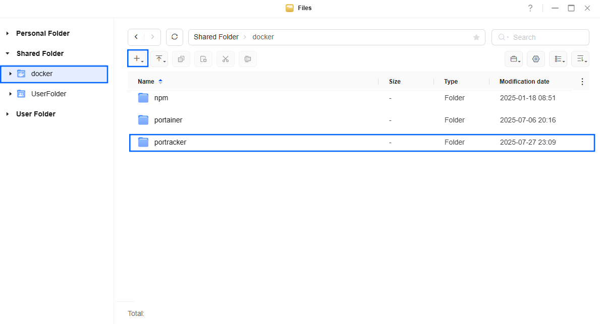Click the paste toolbar icon
Viewport: 600px width, 324px height.
[203, 59]
